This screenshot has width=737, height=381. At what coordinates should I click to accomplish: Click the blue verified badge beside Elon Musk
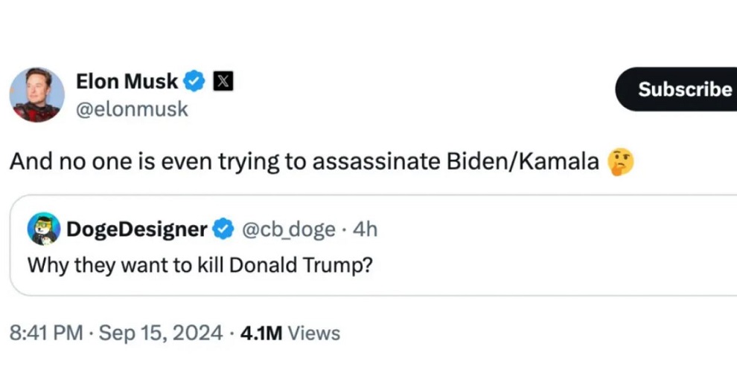[195, 81]
